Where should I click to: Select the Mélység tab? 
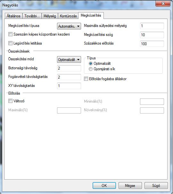pyautogui.click(x=50, y=16)
